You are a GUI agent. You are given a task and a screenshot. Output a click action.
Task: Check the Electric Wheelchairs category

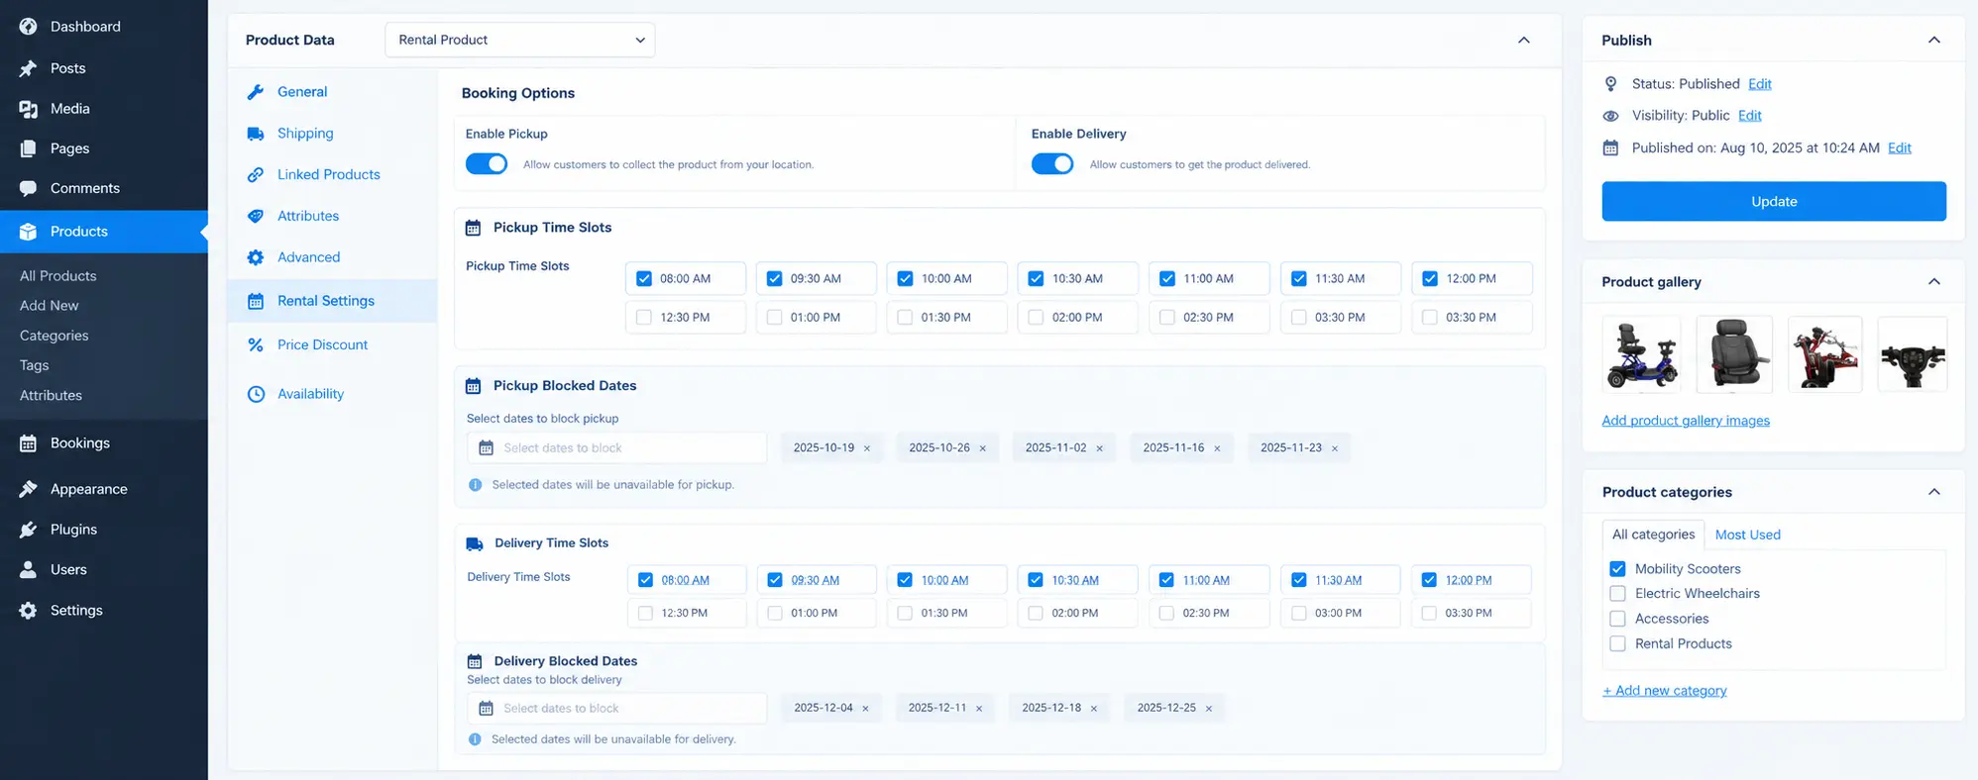(x=1618, y=594)
